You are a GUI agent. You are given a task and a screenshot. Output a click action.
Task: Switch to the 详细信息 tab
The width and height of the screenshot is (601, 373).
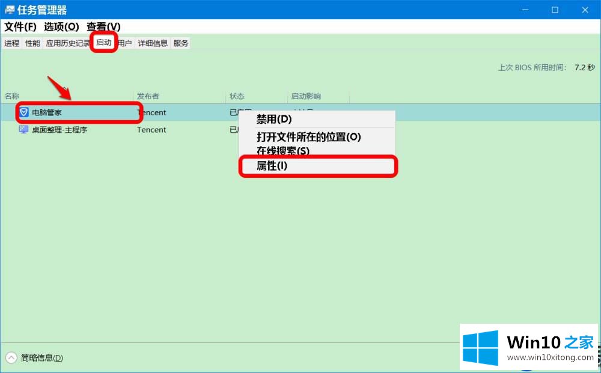tap(153, 43)
